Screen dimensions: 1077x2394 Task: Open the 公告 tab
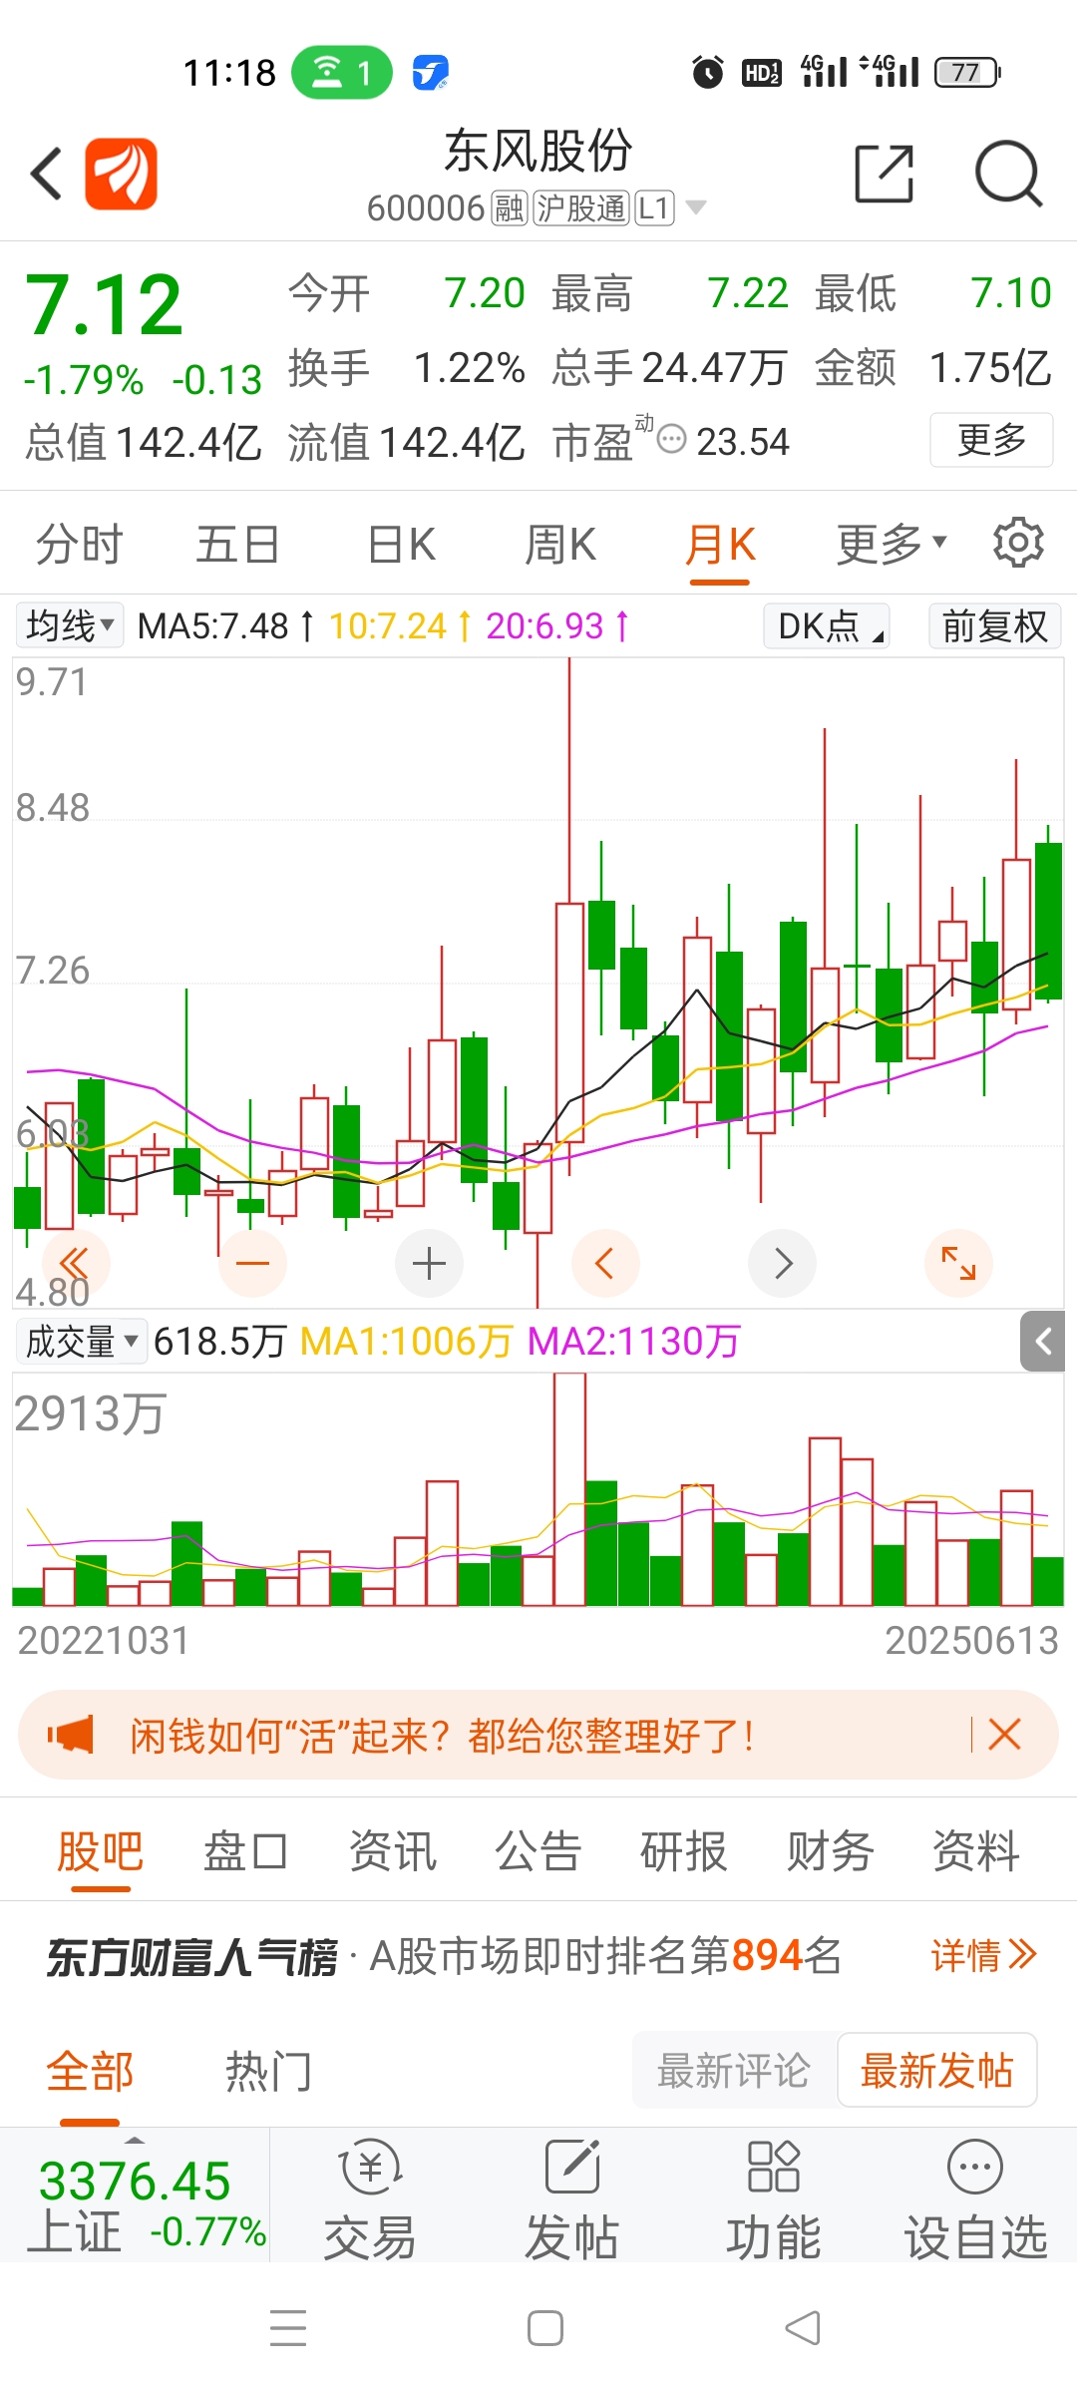(x=538, y=1851)
